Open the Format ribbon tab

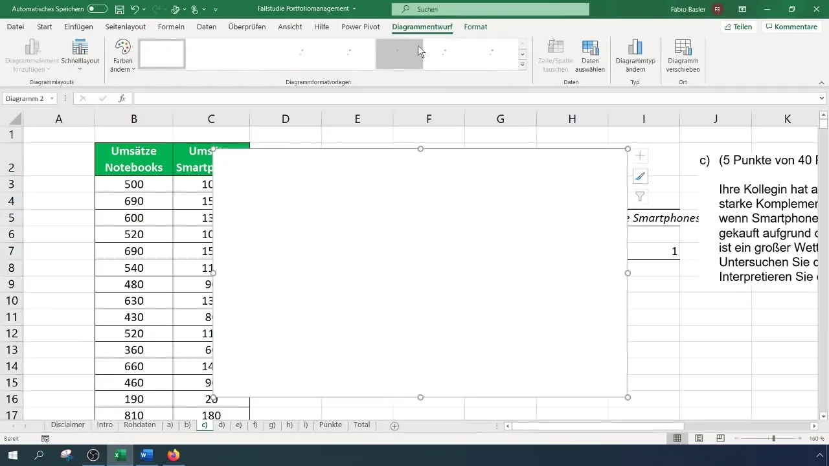[475, 27]
